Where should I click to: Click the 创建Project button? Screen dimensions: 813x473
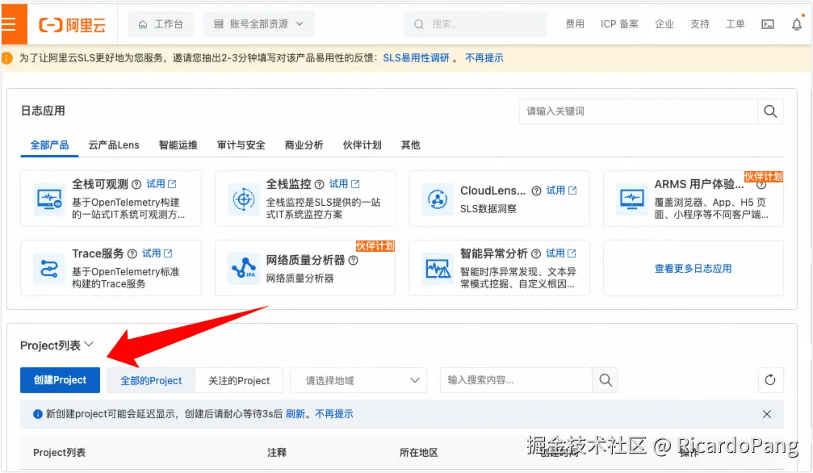[60, 380]
